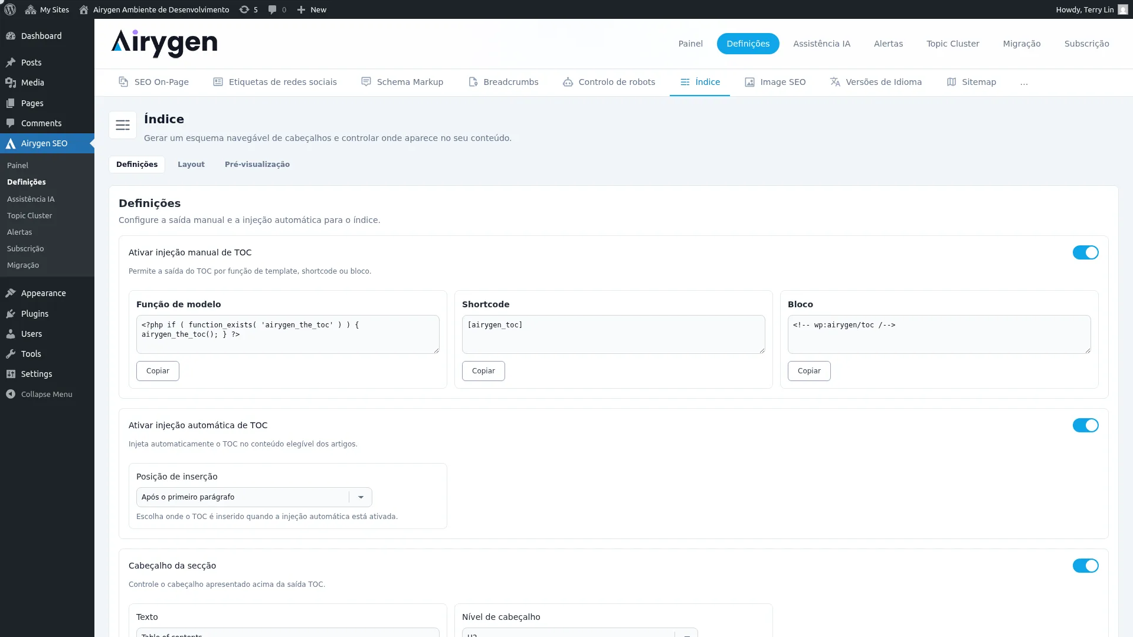Open Migração in top navigation

(1021, 44)
